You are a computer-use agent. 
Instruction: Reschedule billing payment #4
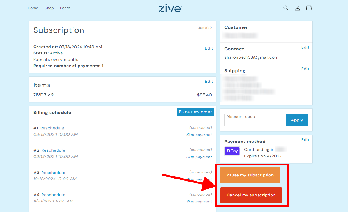click(53, 195)
